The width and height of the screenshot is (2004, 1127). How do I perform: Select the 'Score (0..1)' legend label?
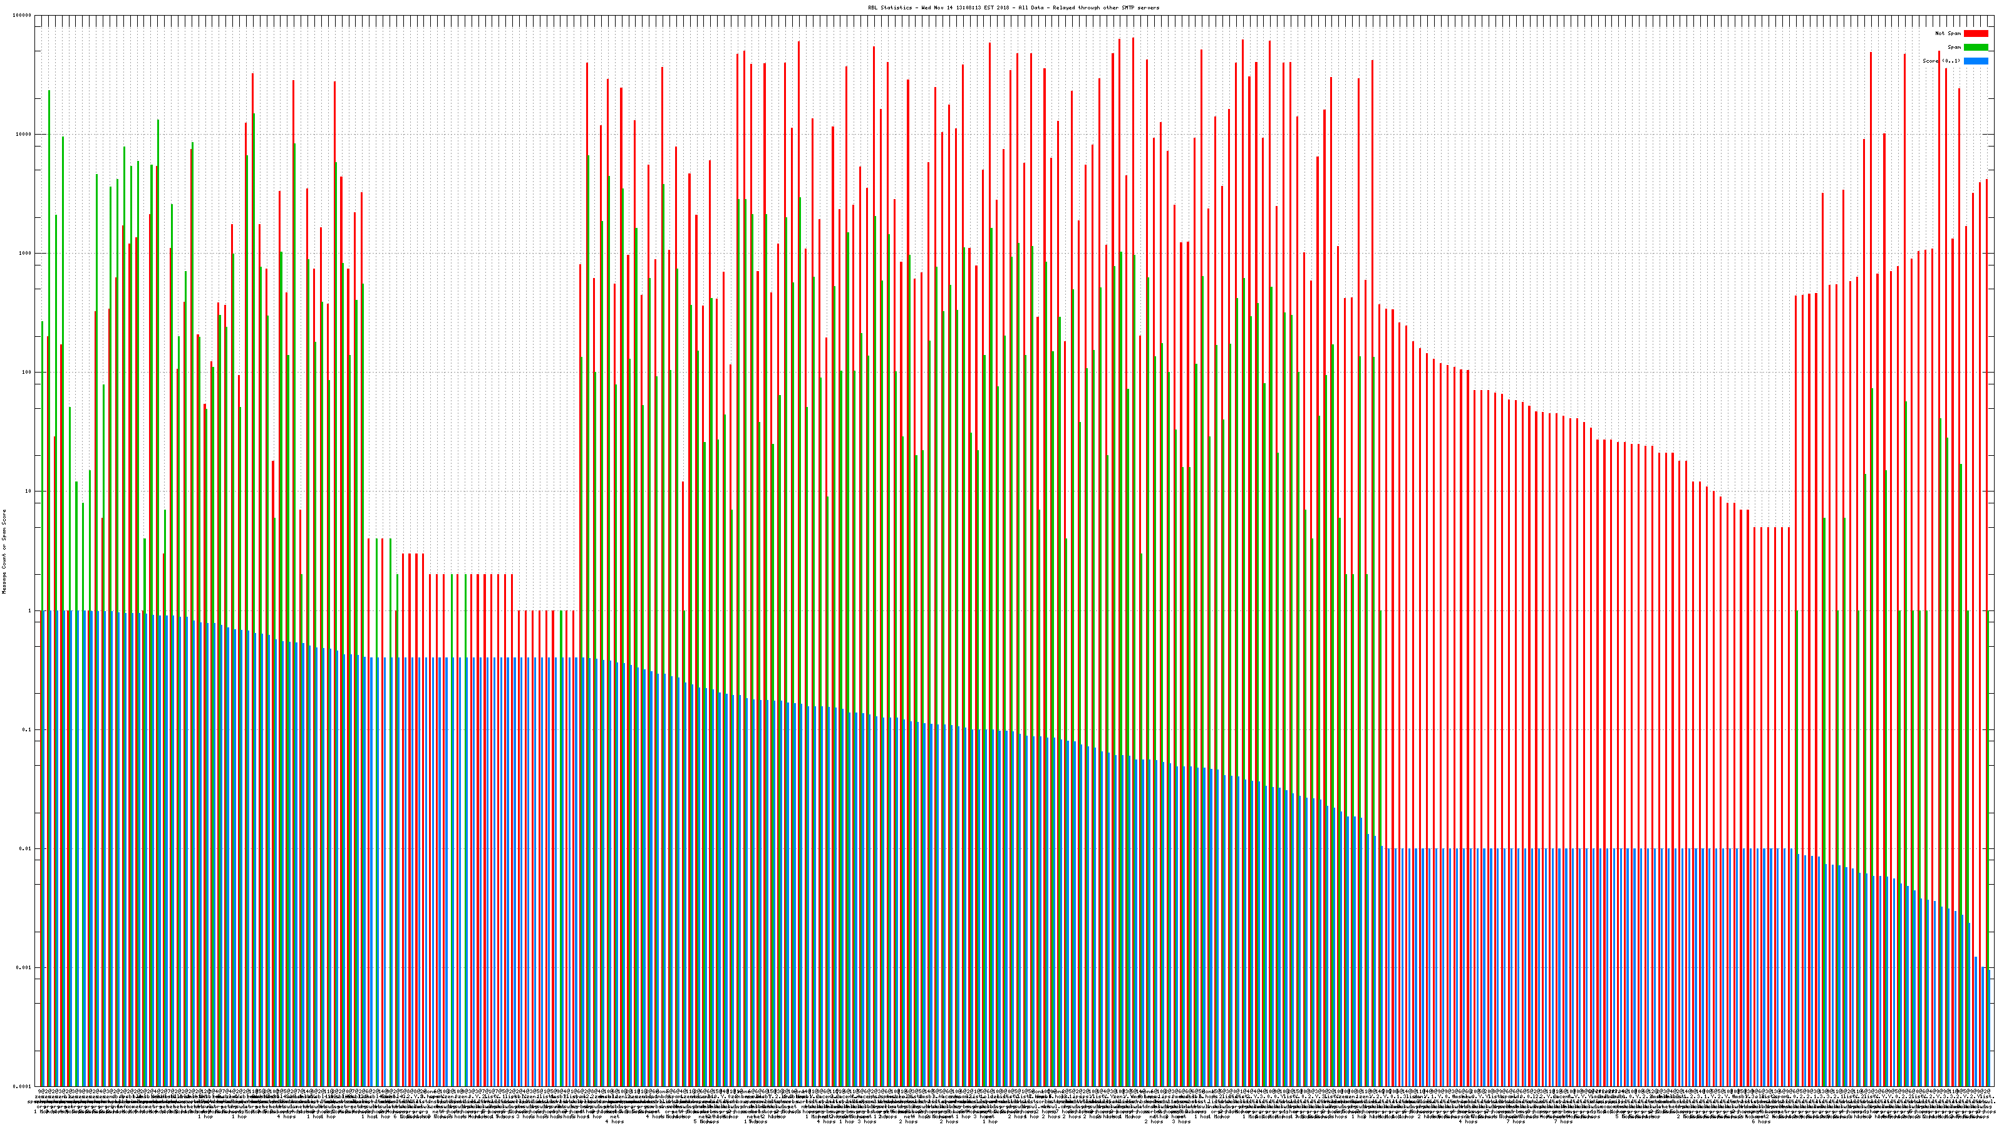[1941, 61]
